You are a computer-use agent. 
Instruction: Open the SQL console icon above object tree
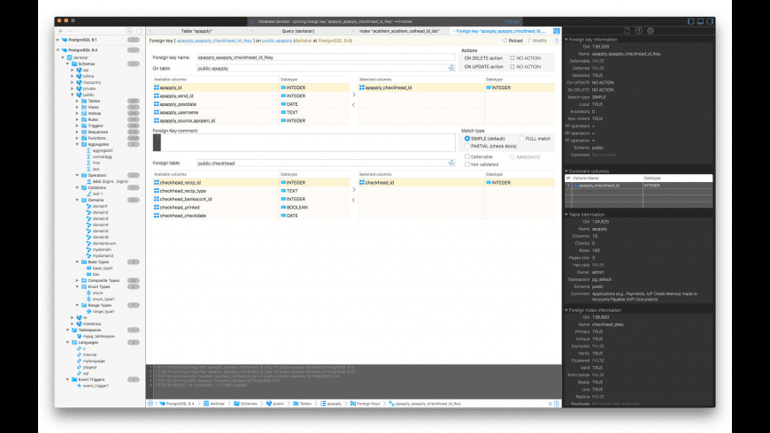(x=129, y=31)
